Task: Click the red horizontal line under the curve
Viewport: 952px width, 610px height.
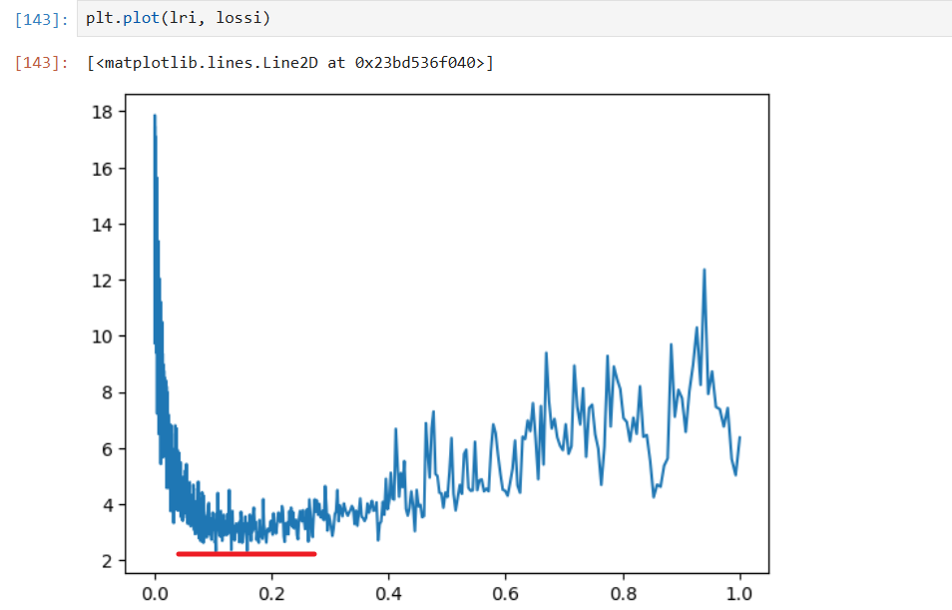Action: coord(245,553)
